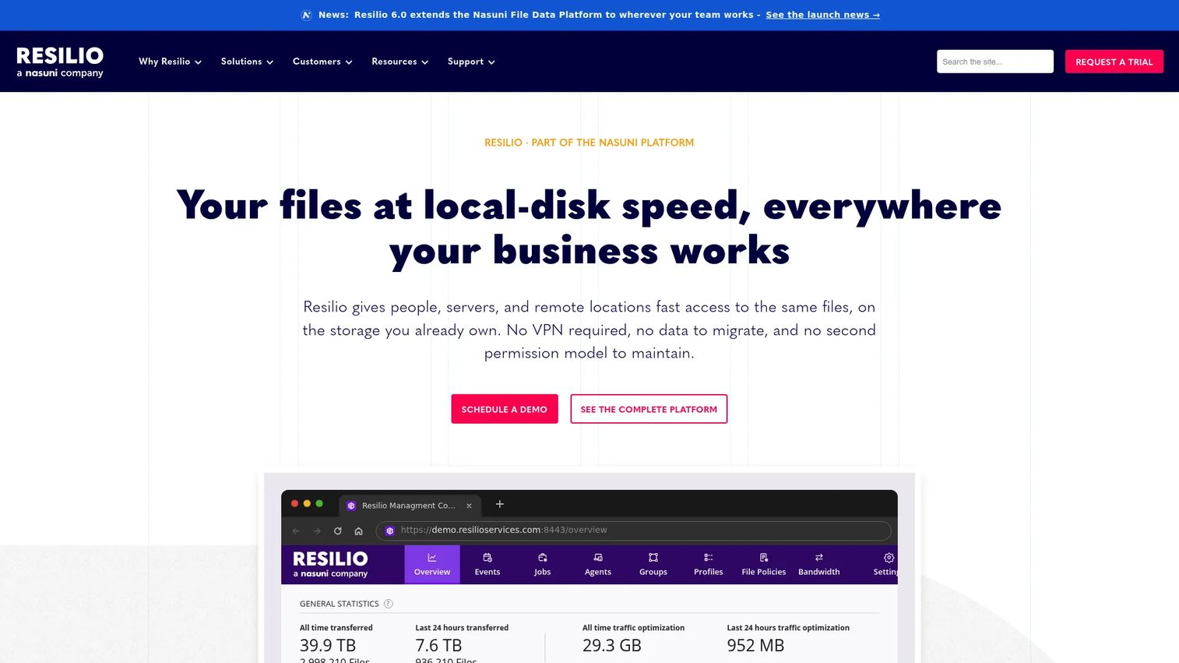Screen dimensions: 1179x663
Task: Open the Why Resilio dropdown menu
Action: [170, 62]
